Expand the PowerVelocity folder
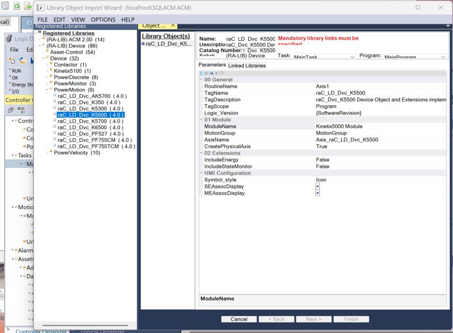Screen dimensions: 453x333 (48, 153)
